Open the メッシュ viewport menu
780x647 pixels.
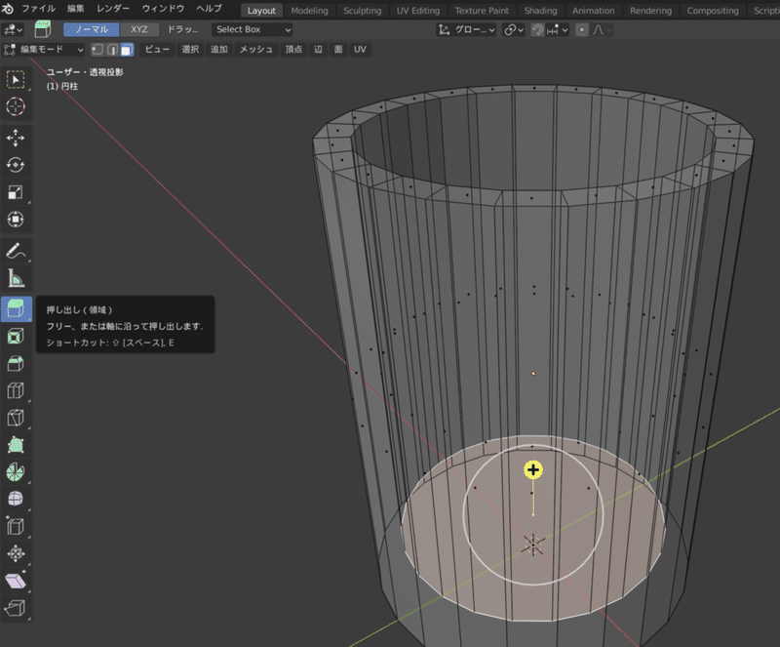click(x=256, y=50)
